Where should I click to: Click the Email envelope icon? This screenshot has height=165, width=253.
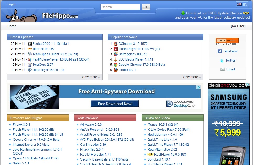[223, 69]
